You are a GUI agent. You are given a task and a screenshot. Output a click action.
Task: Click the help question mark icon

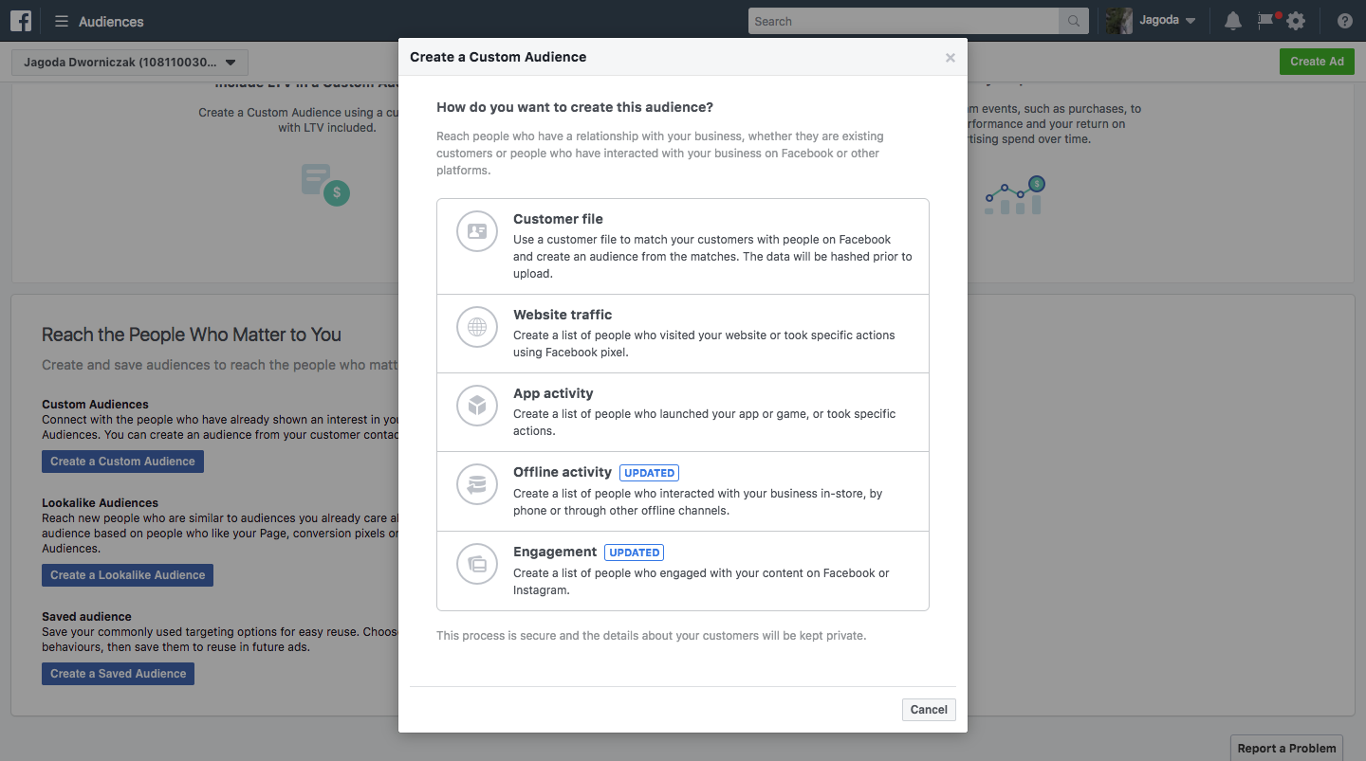click(x=1344, y=21)
